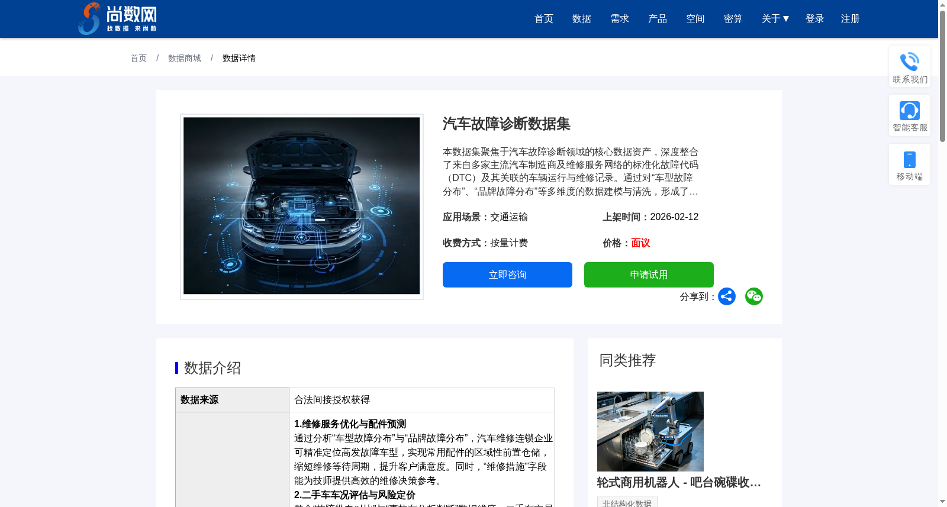Click the 上架时间 2026-02-12 text
947x507 pixels.
coord(650,217)
